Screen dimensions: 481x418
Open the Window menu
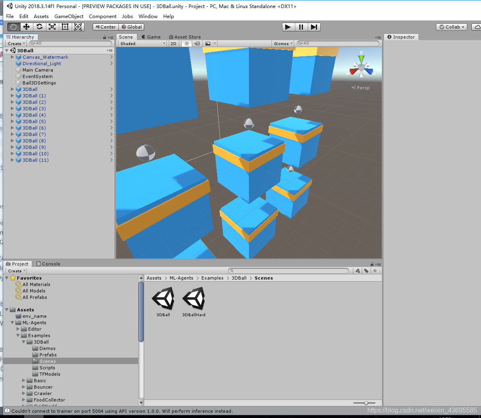coord(148,16)
